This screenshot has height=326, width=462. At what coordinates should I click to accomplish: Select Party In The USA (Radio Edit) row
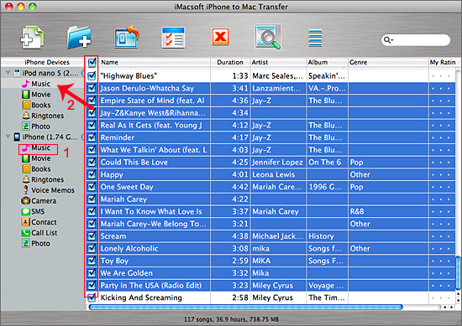[271, 285]
